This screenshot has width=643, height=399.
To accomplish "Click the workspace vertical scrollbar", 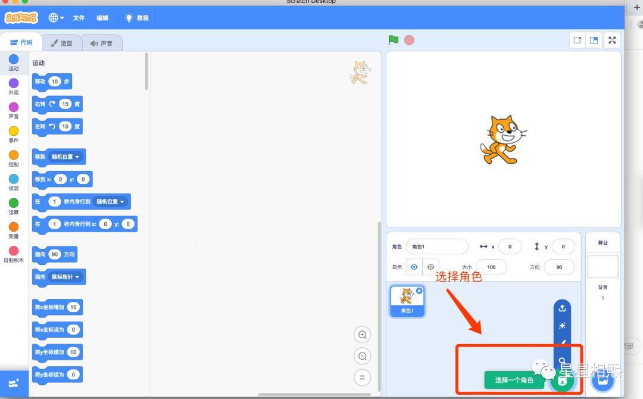I will pyautogui.click(x=379, y=307).
